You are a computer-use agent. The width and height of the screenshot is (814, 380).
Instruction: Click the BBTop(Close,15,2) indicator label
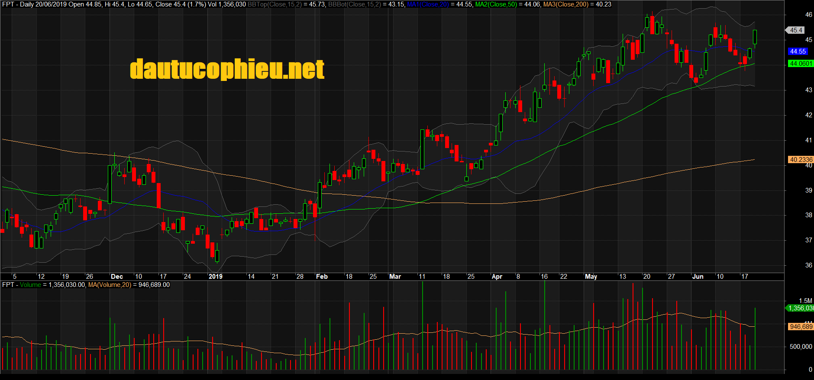275,4
